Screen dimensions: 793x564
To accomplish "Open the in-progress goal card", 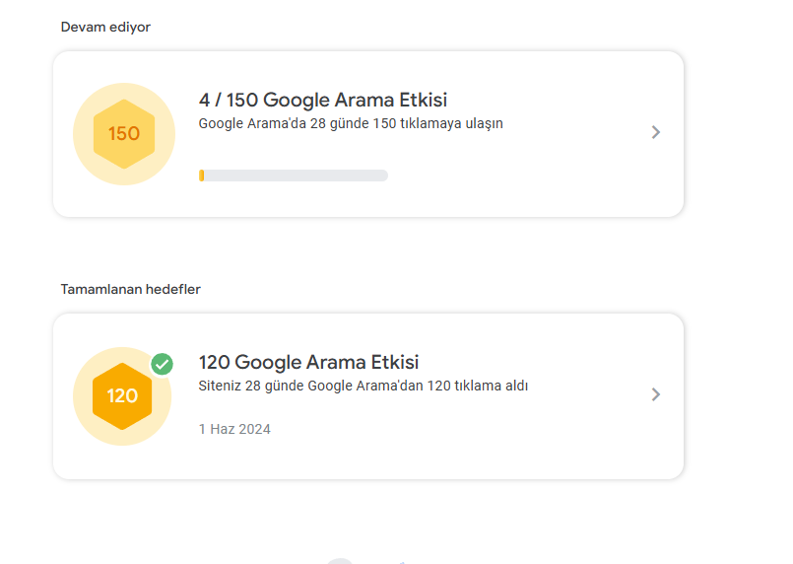I will 368,134.
